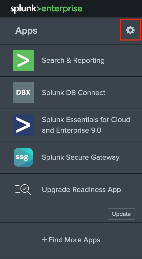Screen dimensions: 142x259
Task: Click the navy Splunk Essentials chevron icon
Action: tap(23, 125)
